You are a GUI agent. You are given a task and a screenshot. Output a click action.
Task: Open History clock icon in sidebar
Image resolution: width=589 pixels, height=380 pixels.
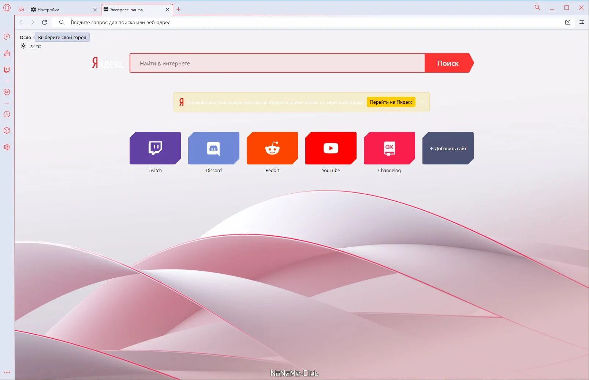click(x=7, y=114)
